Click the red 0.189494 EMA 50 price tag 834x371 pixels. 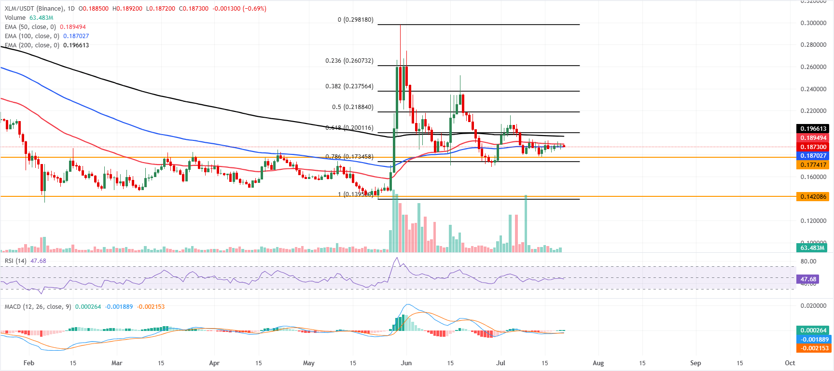(x=813, y=138)
